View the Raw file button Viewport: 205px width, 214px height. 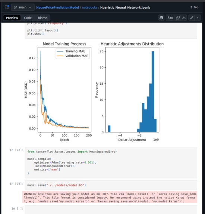(170, 18)
